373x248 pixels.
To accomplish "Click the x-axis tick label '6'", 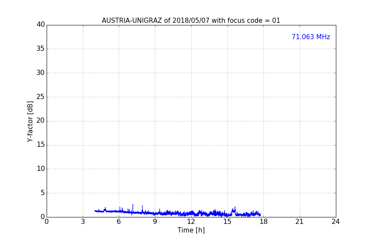I will pyautogui.click(x=119, y=222).
